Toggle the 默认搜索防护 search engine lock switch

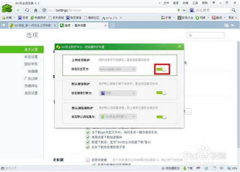point(161,93)
